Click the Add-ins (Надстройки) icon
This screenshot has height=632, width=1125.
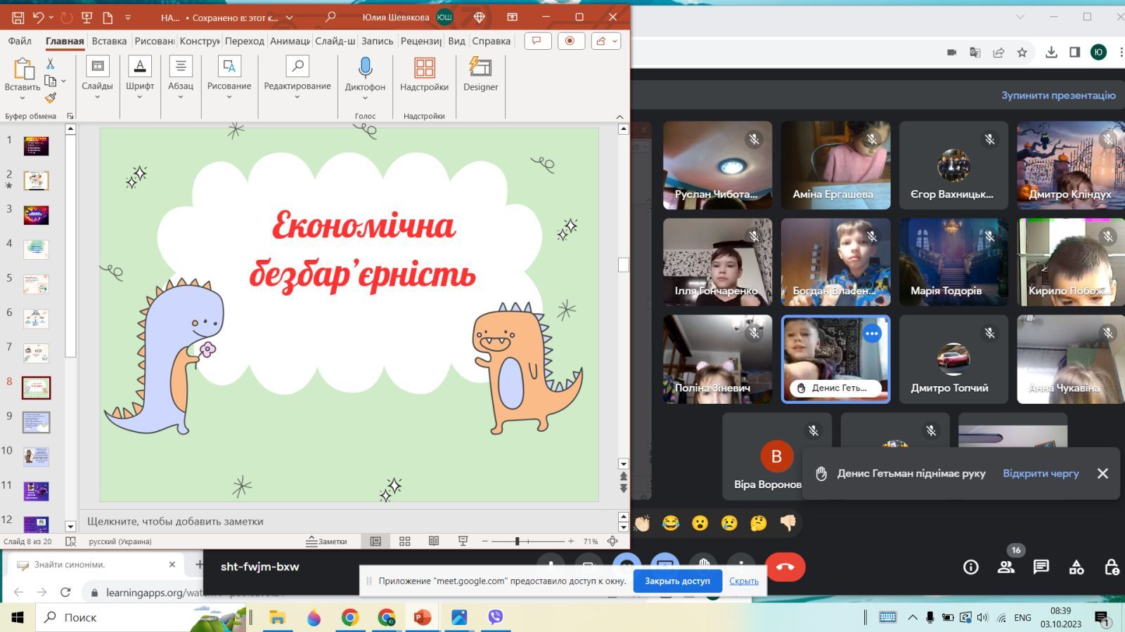424,67
